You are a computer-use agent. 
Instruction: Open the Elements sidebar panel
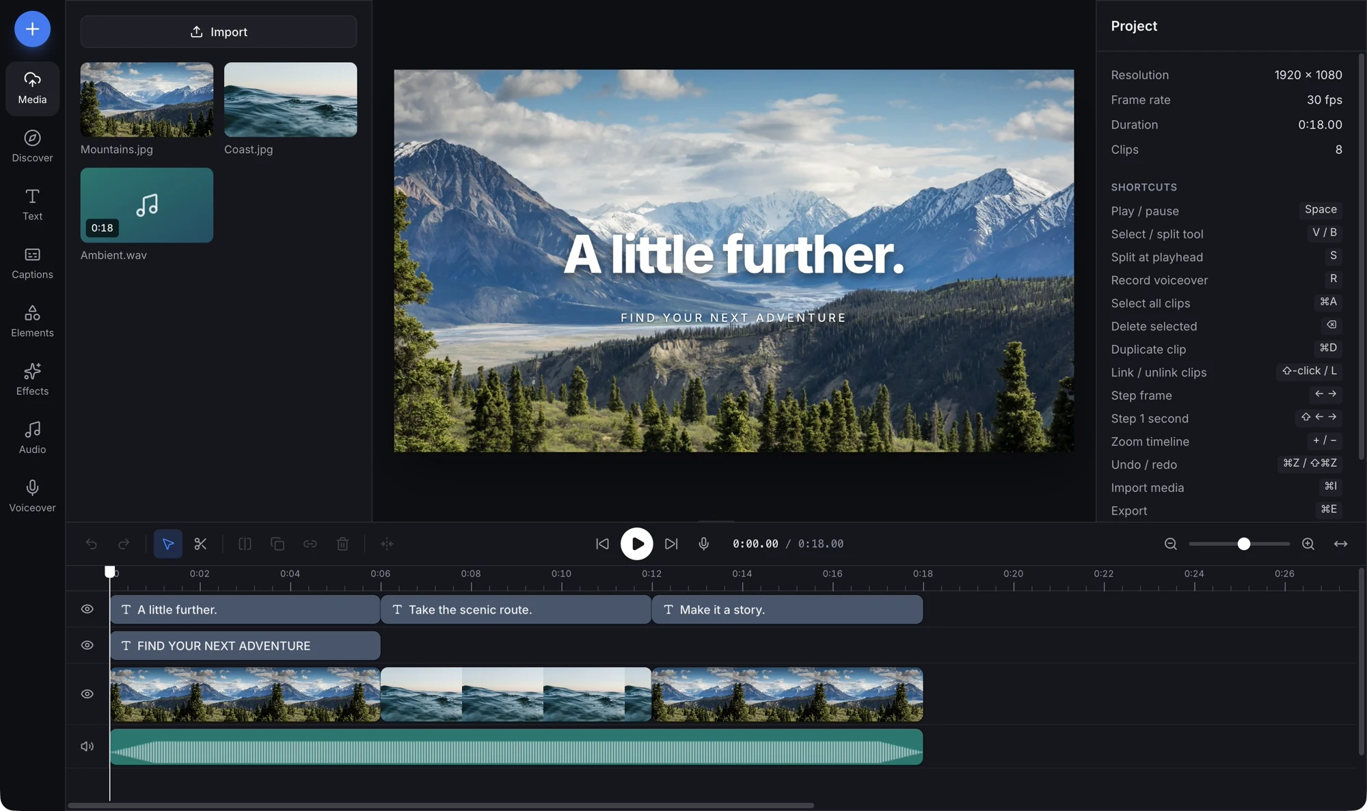pos(32,322)
